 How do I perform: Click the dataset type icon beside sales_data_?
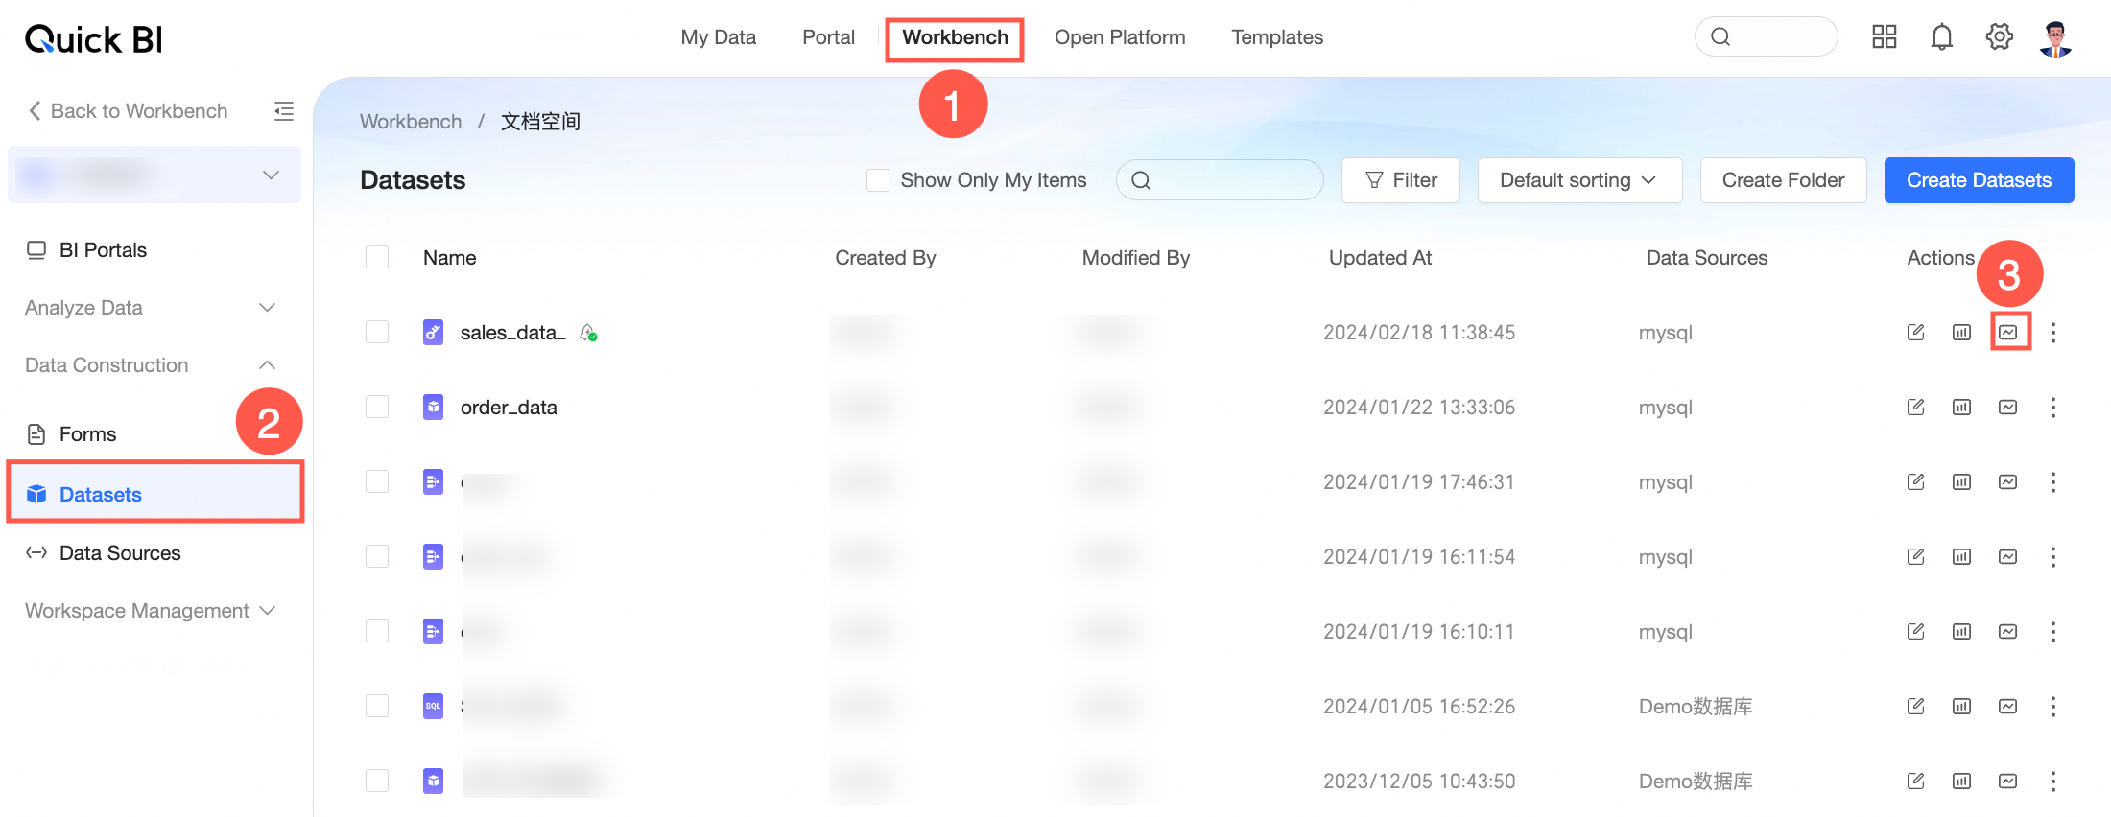434,333
